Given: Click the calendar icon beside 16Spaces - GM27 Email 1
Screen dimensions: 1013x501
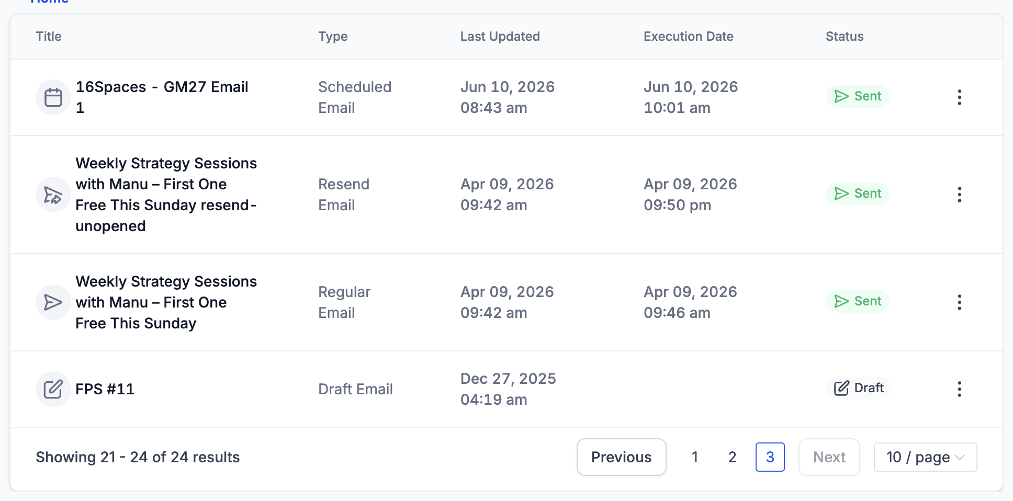Looking at the screenshot, I should point(53,97).
